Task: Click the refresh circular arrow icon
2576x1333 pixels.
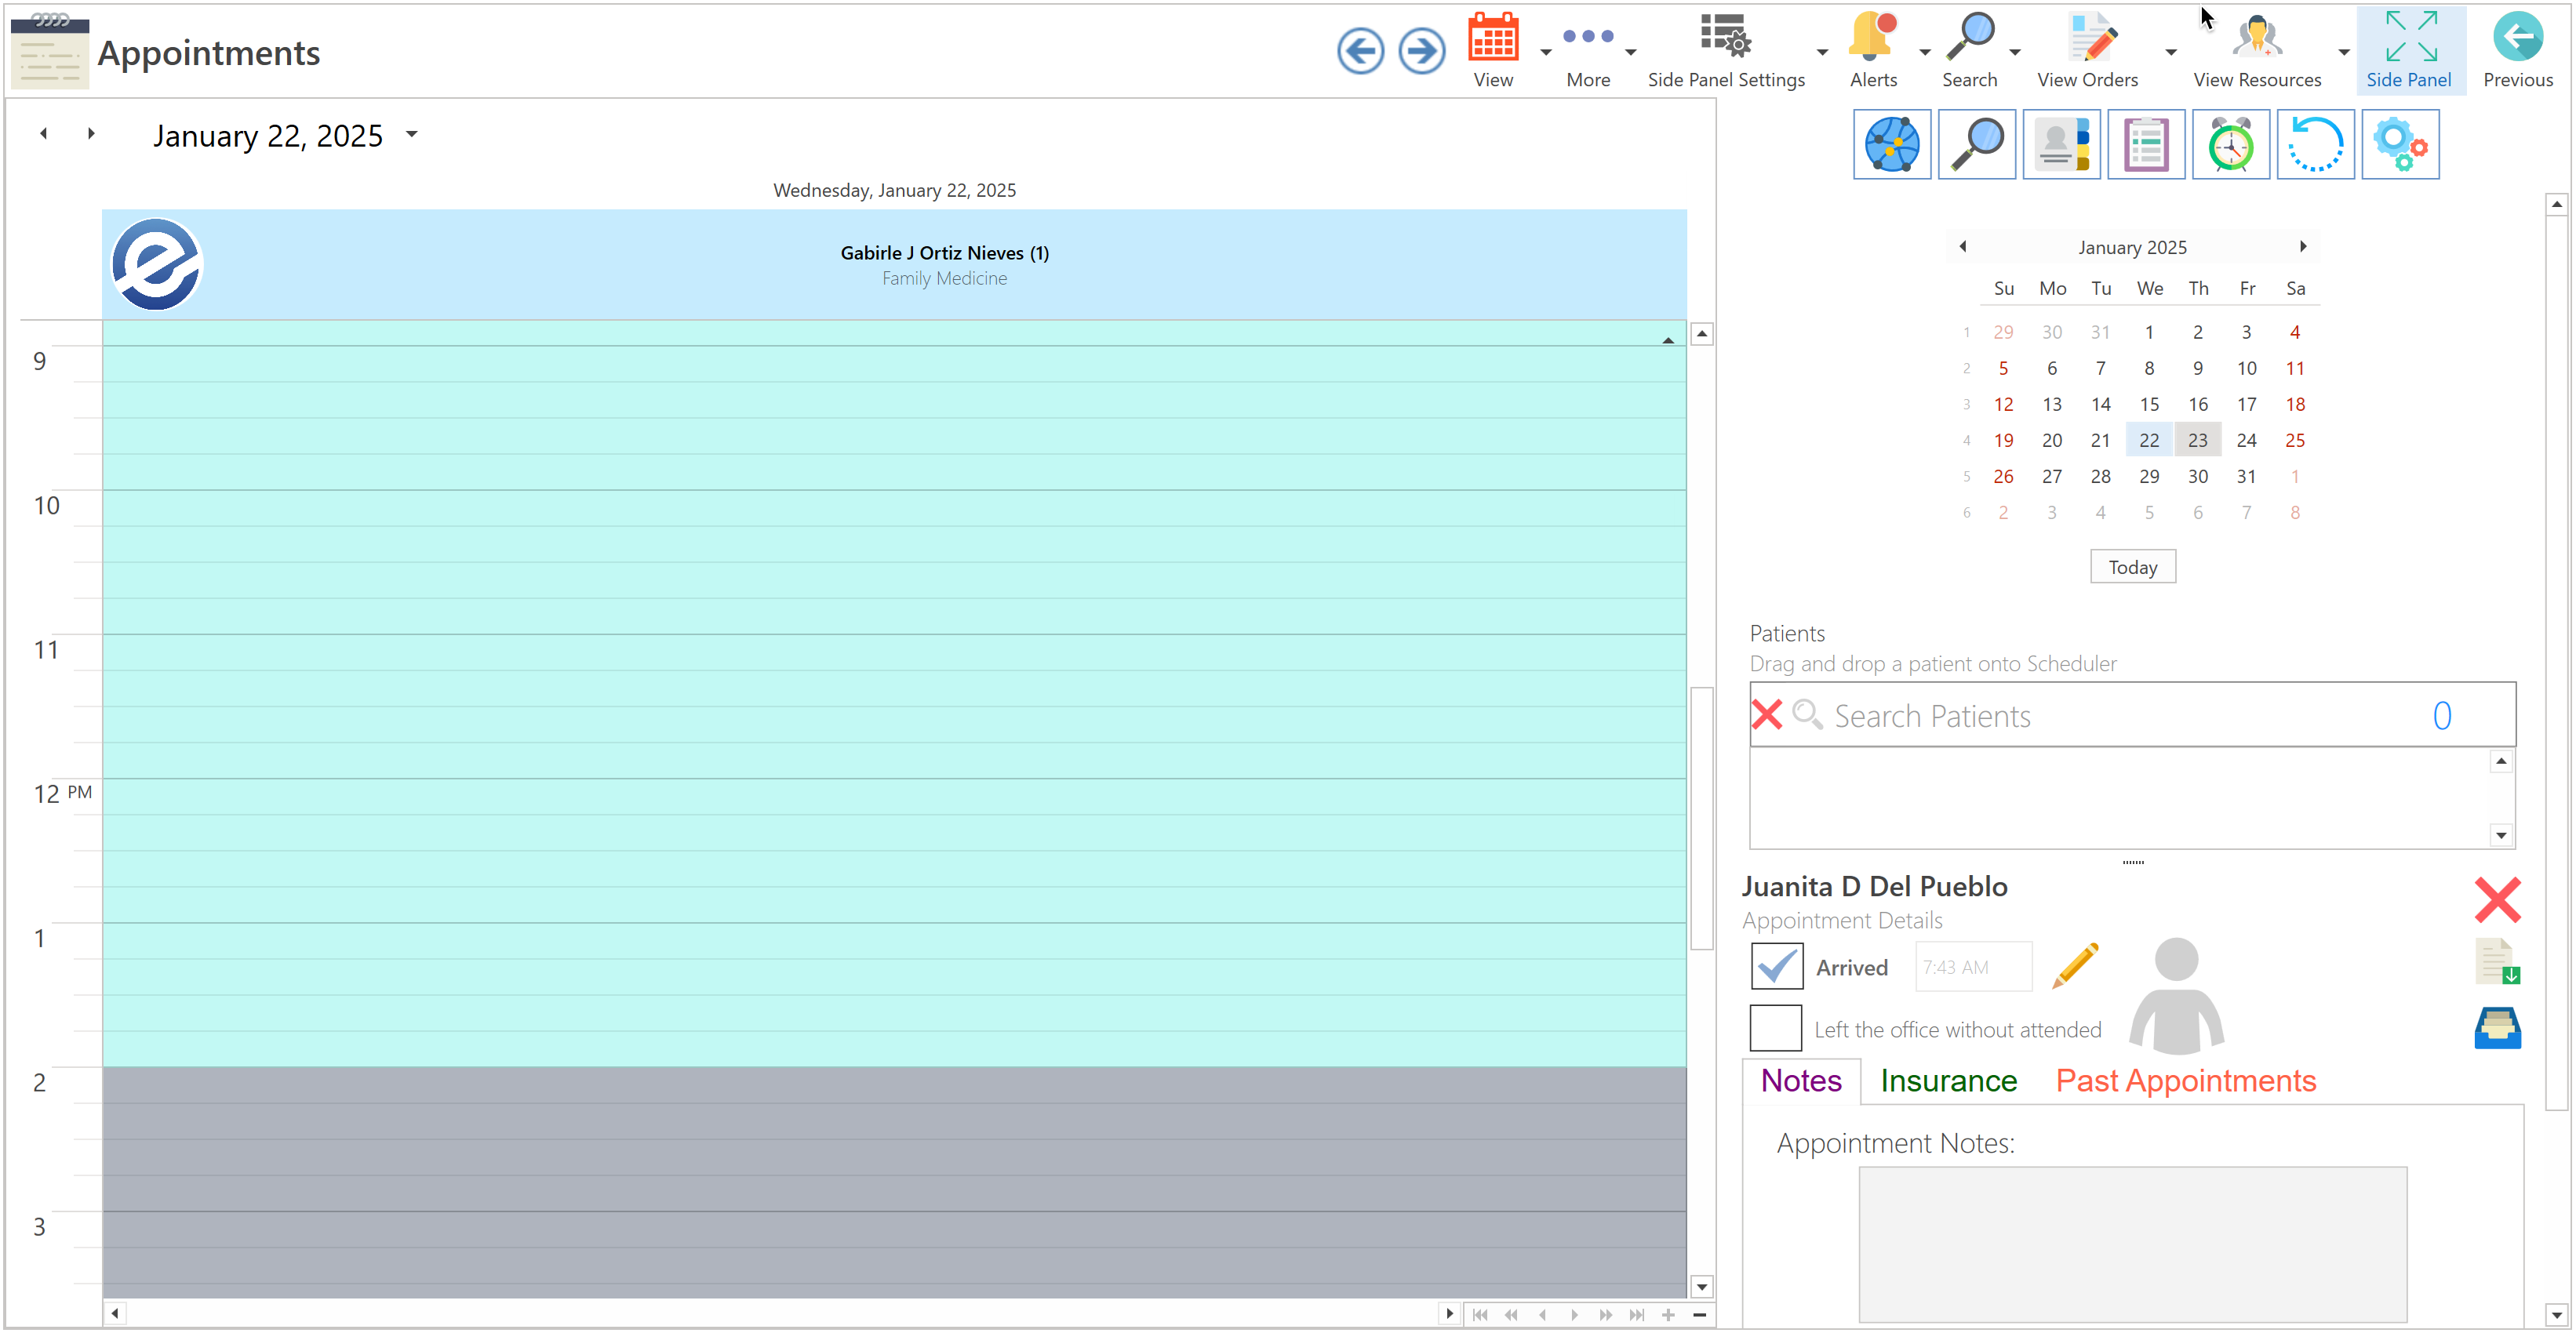Action: click(2315, 145)
